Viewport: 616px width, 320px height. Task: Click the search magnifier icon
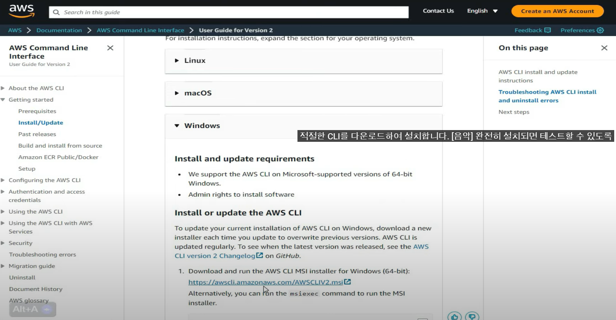(56, 12)
